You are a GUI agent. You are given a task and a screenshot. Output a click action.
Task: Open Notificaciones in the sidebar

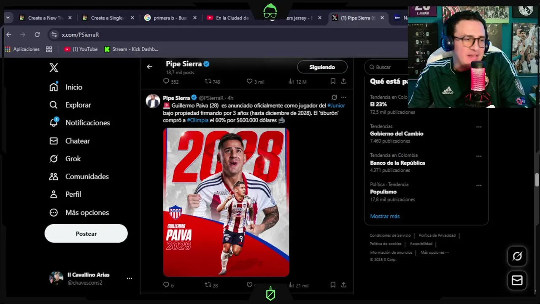point(79,122)
